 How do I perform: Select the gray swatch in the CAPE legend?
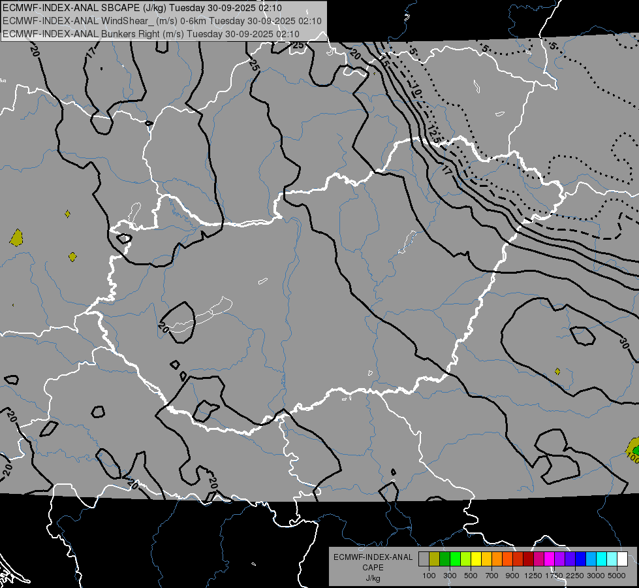pyautogui.click(x=424, y=559)
